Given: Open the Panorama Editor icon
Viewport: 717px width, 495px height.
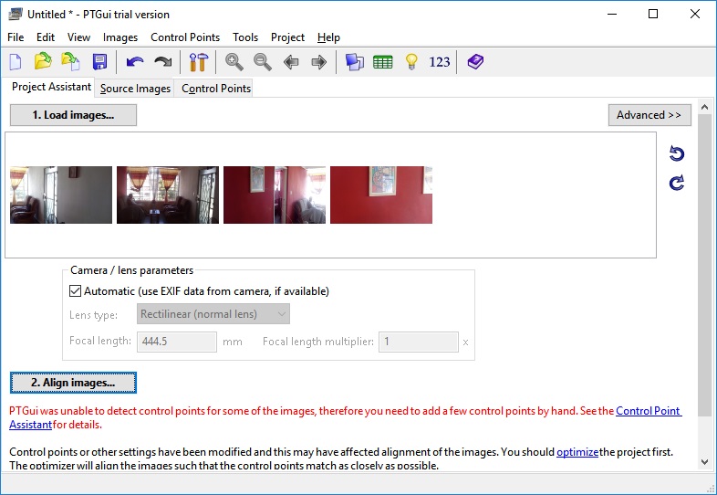Looking at the screenshot, I should 354,61.
